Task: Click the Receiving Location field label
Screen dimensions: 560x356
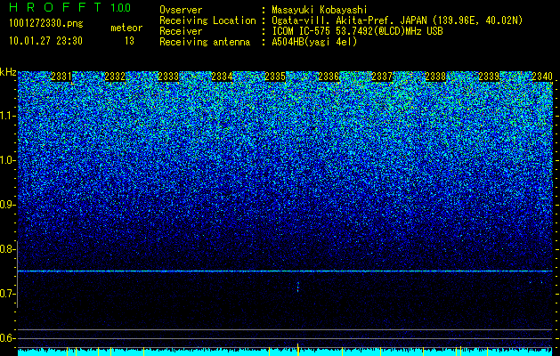Action: [x=207, y=20]
